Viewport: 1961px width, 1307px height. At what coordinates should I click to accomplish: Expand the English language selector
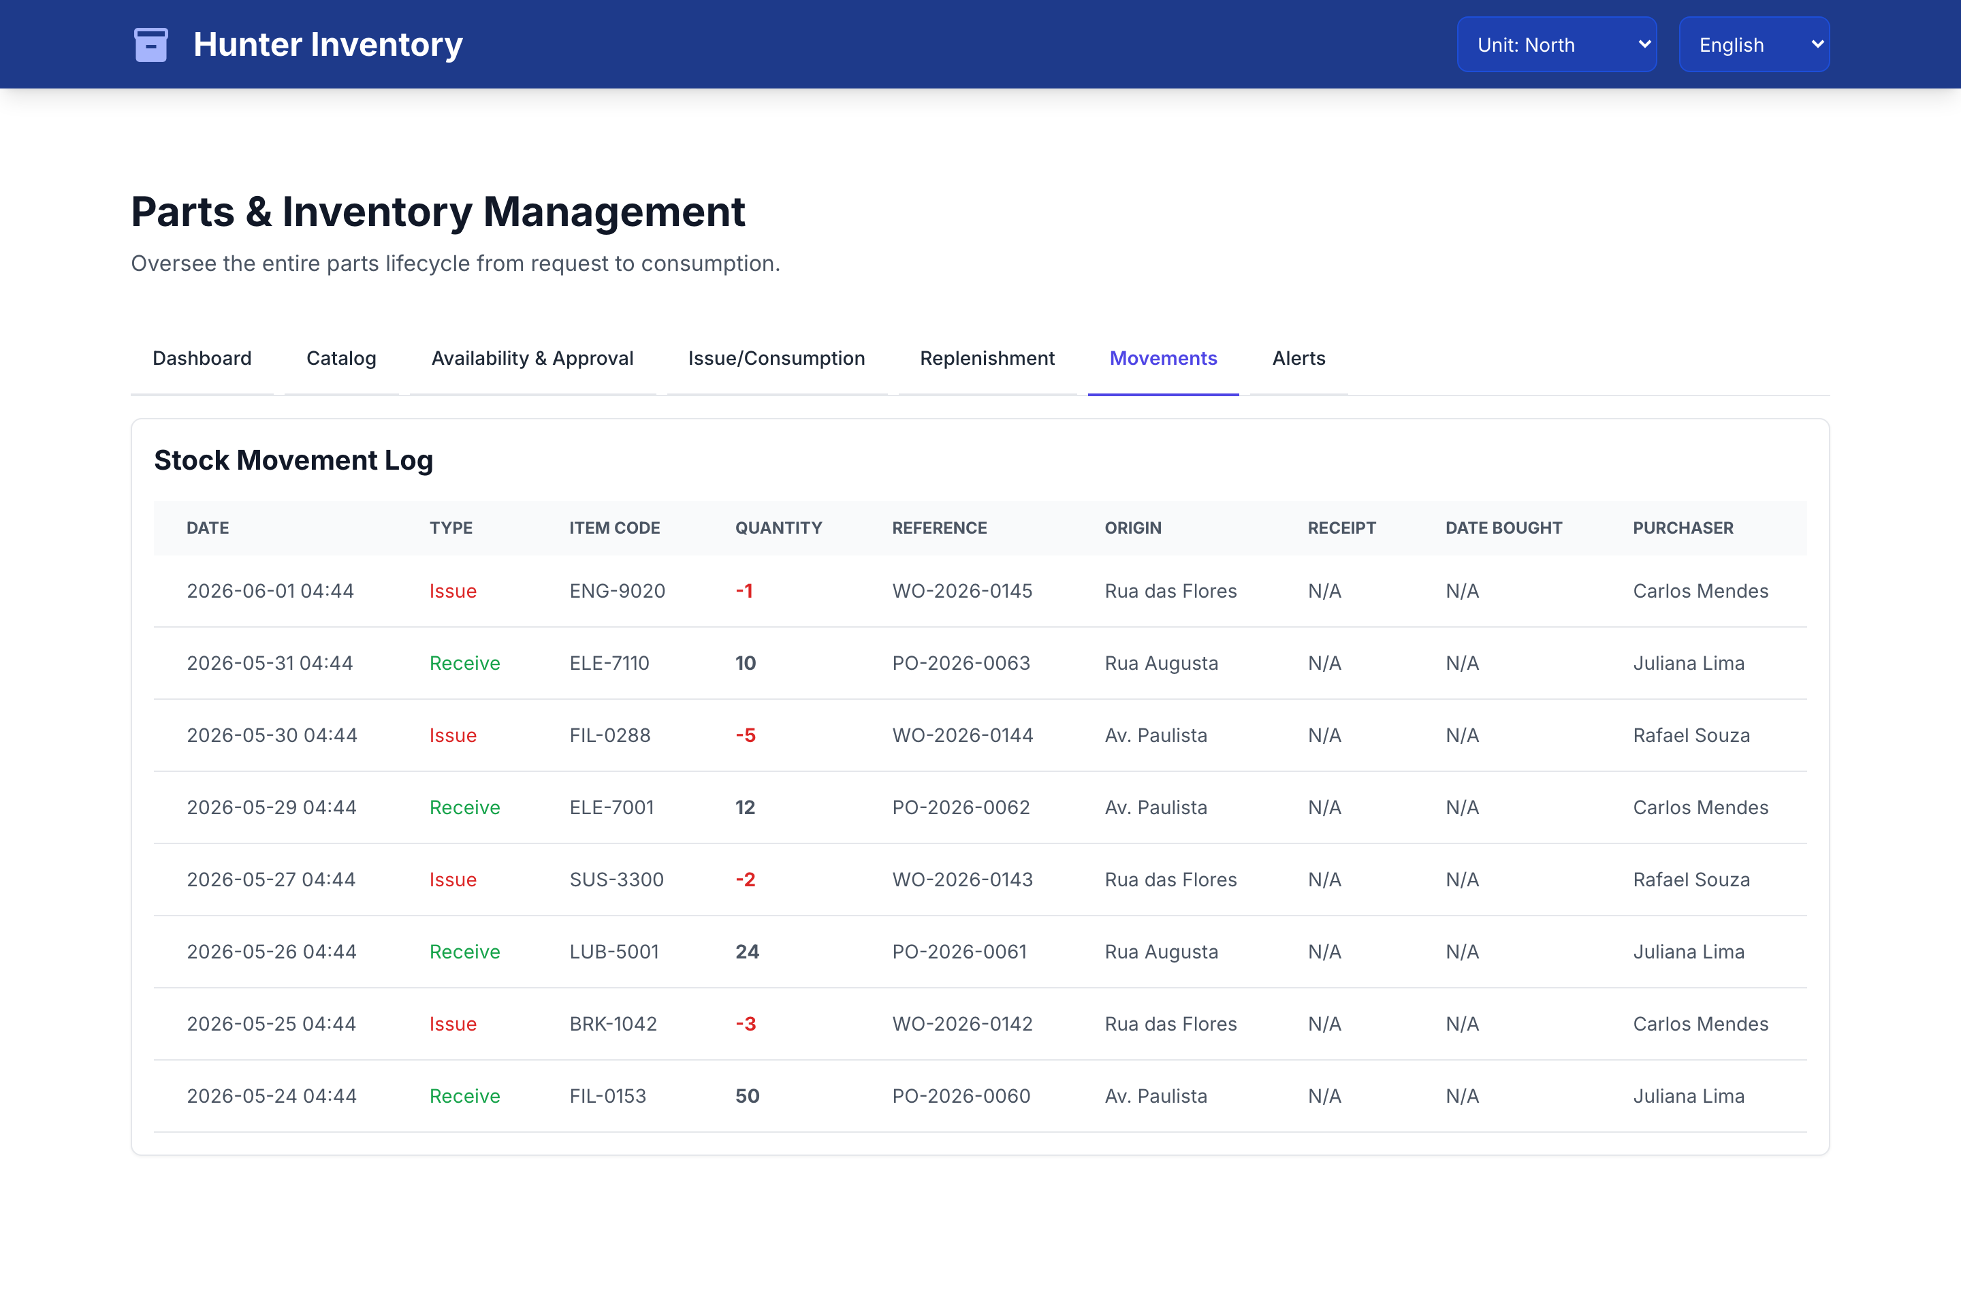coord(1753,44)
